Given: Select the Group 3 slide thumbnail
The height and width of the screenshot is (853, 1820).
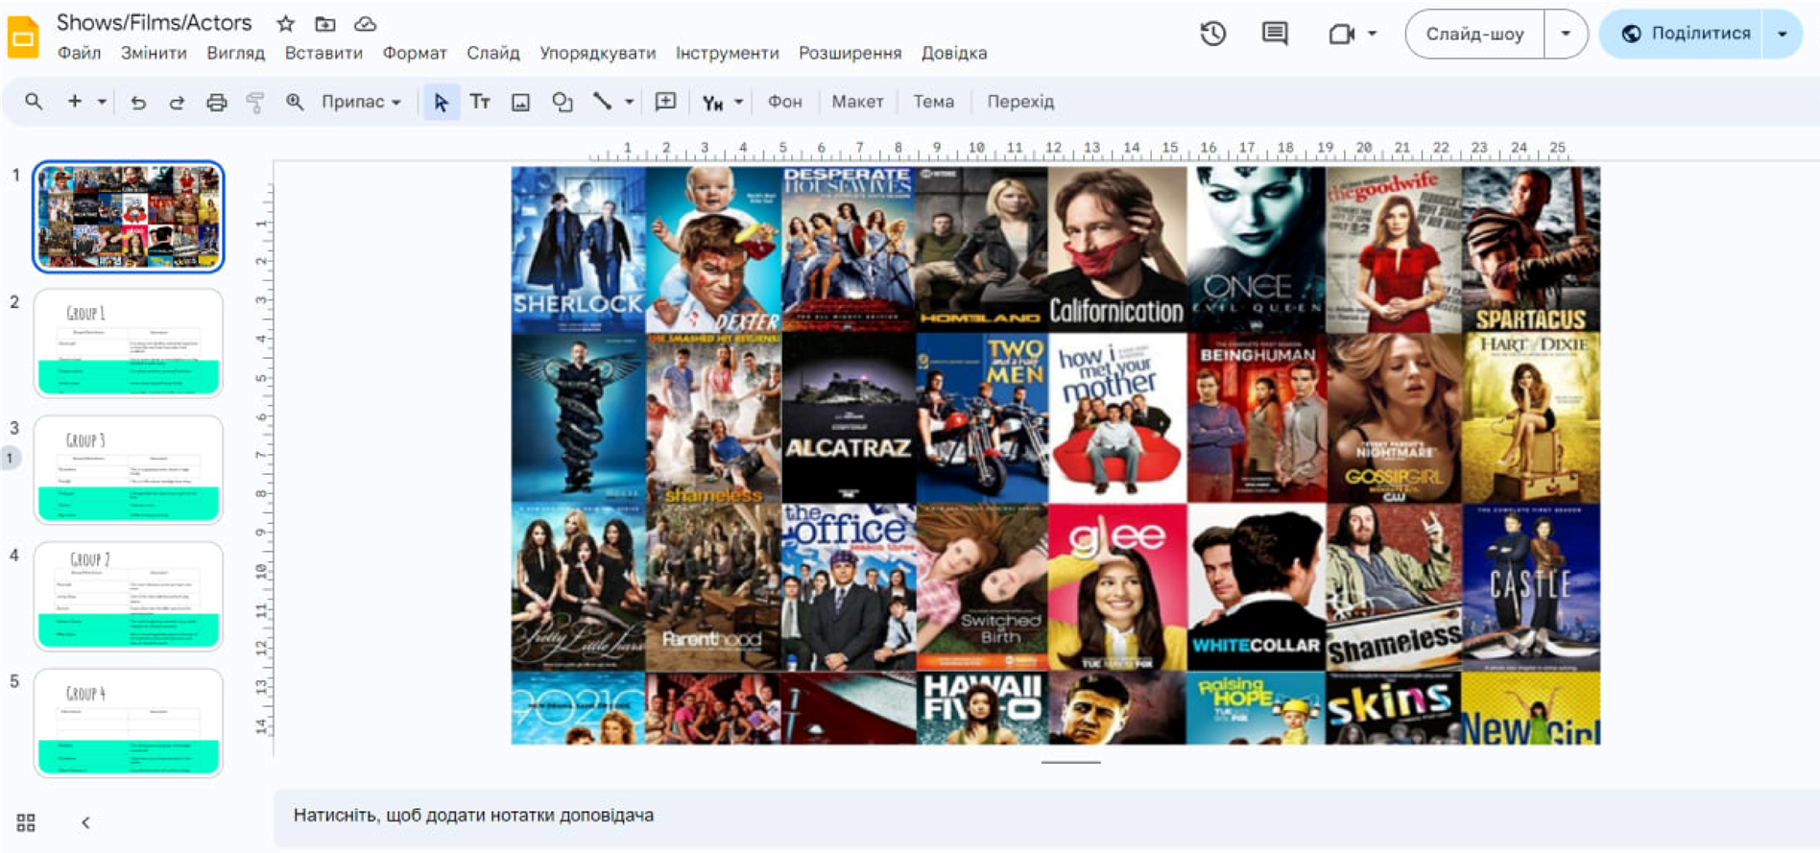Looking at the screenshot, I should (129, 469).
